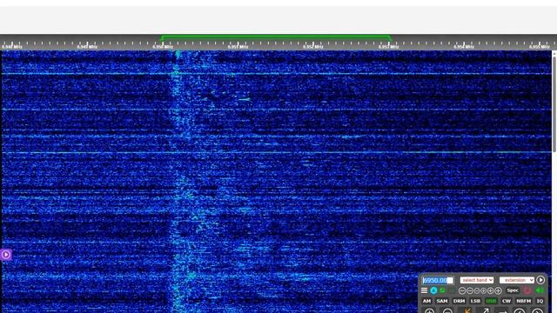
Task: Click the green icon beside the cyan A button
Action: 443,290
